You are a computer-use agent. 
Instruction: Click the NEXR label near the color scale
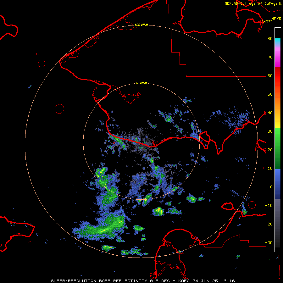[276, 19]
